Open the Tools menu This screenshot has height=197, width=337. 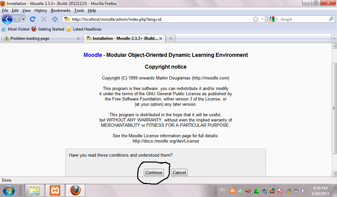(x=79, y=11)
